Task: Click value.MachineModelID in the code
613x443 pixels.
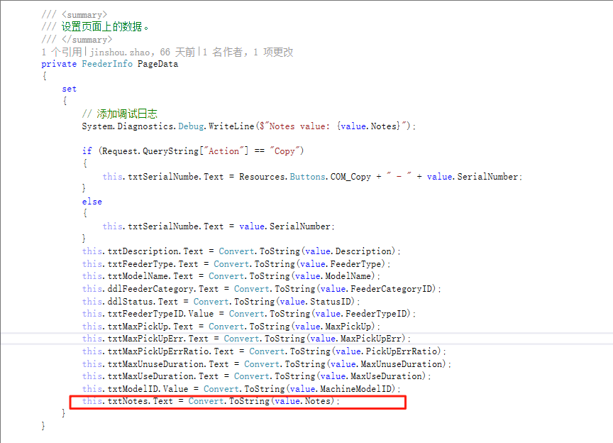Action: (x=341, y=389)
